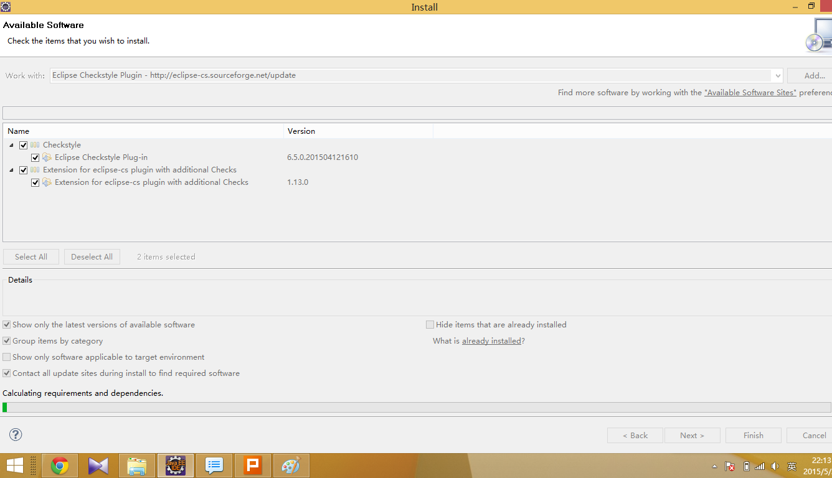832x478 pixels.
Task: Collapse the Extension for eclipse-cs category
Action: [12, 170]
